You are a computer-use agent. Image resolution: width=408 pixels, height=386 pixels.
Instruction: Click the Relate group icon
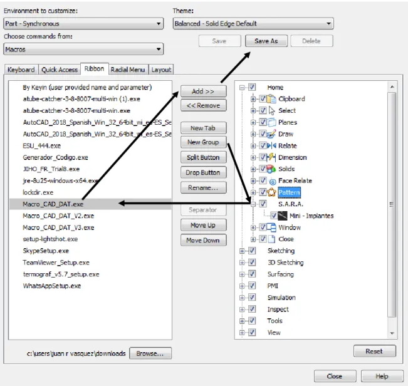(271, 145)
